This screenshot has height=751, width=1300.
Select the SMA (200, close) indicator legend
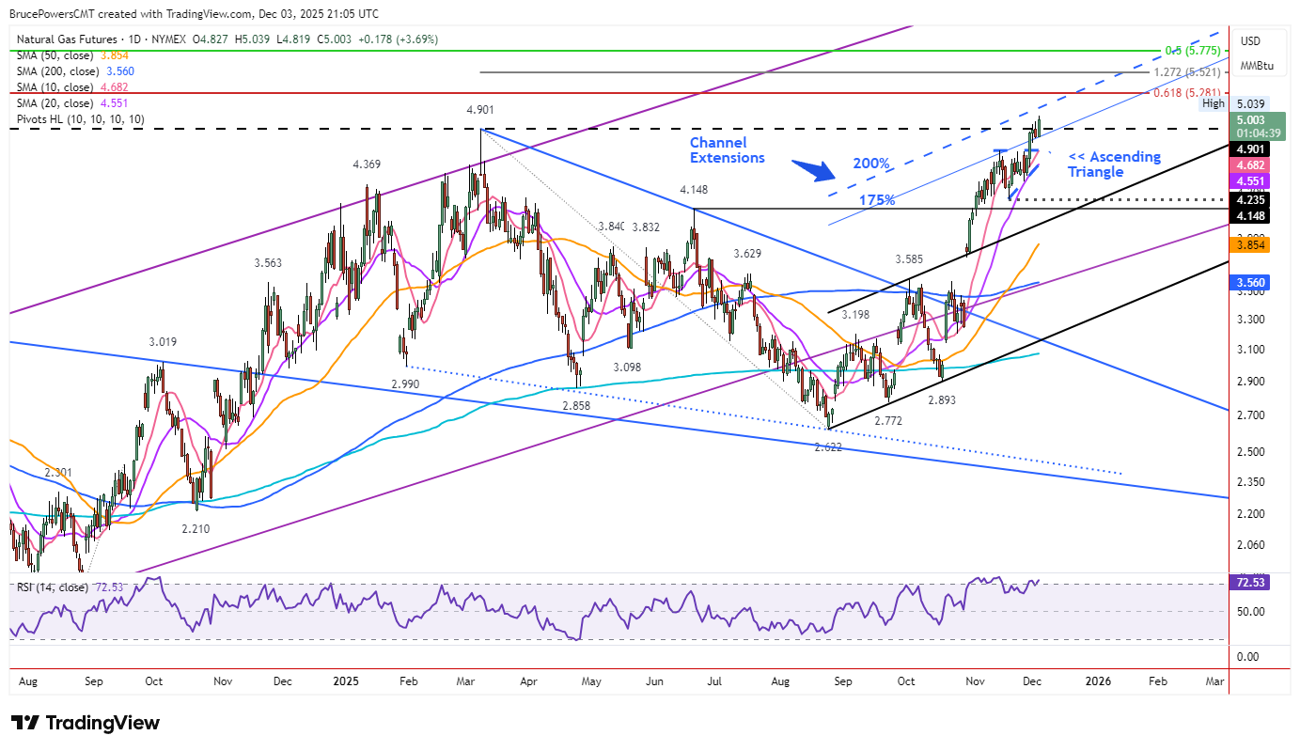pyautogui.click(x=58, y=71)
